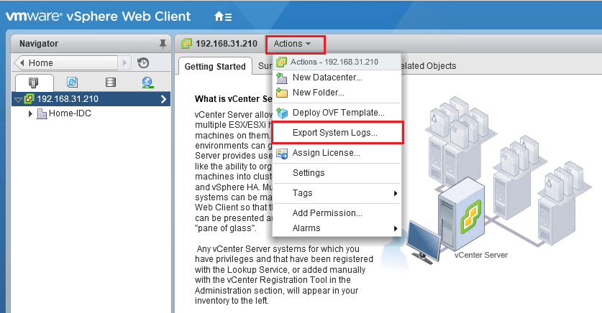602x313 pixels.
Task: Open Settings from the Actions menu
Action: coord(337,173)
